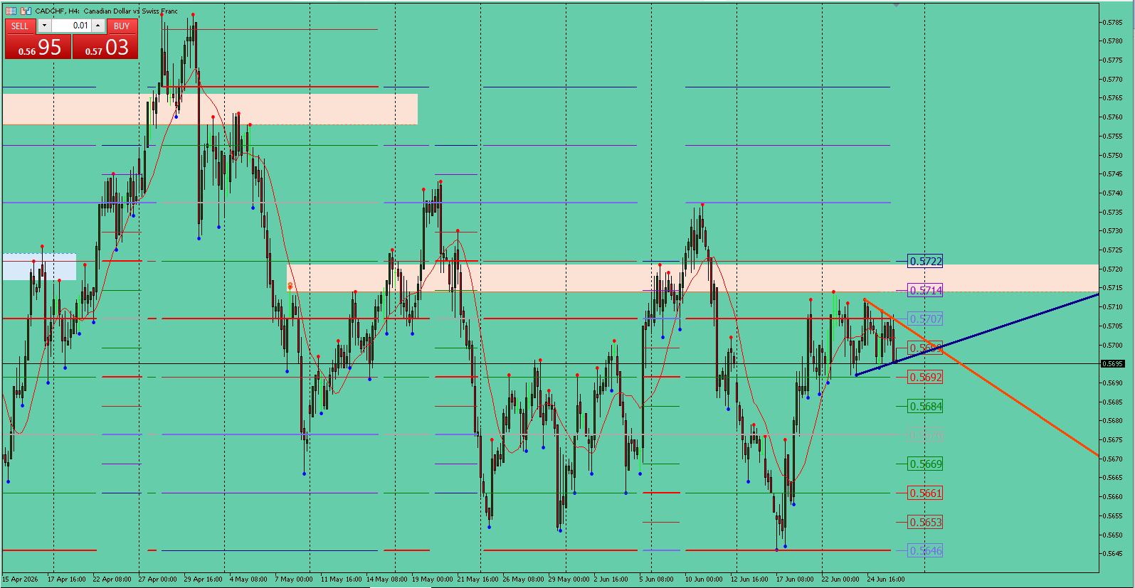Increase trade volume with the up arrow

click(x=98, y=26)
